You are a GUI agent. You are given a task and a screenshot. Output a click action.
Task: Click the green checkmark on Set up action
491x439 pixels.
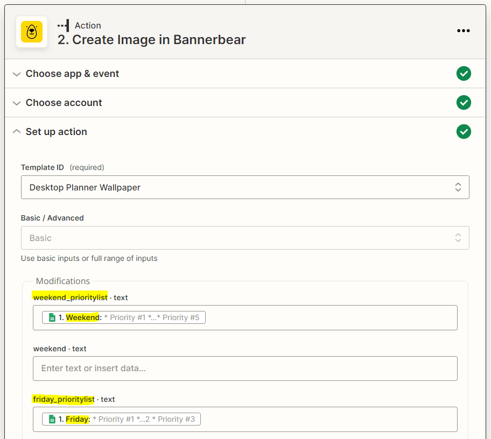coord(464,131)
